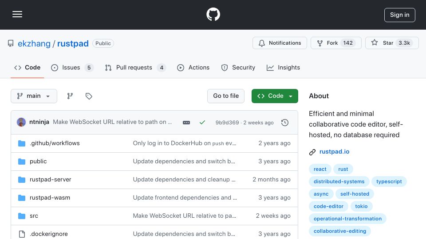
Task: Select the operational-transformation topic tag
Action: coord(347,219)
